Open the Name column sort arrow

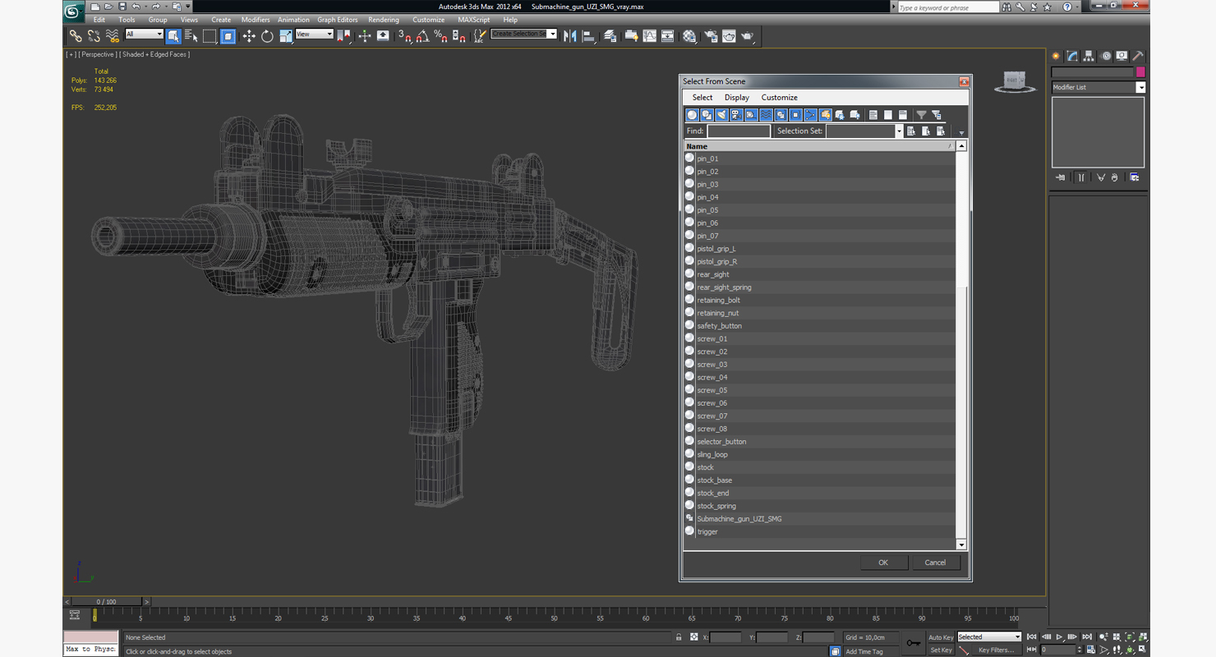950,146
